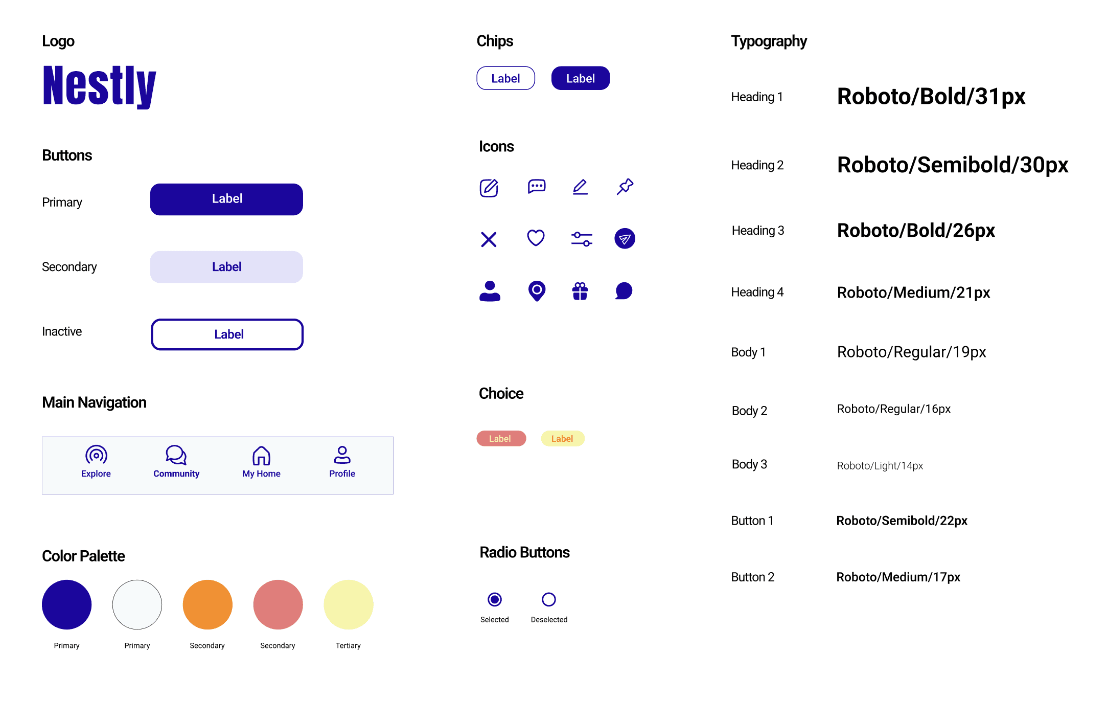The width and height of the screenshot is (1107, 720).
Task: Click the gift box icon
Action: pos(580,291)
